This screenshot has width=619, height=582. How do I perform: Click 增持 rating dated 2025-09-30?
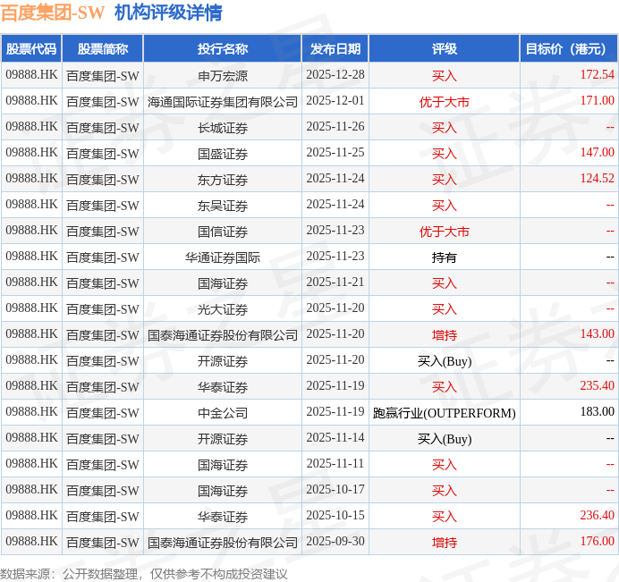[x=444, y=542]
